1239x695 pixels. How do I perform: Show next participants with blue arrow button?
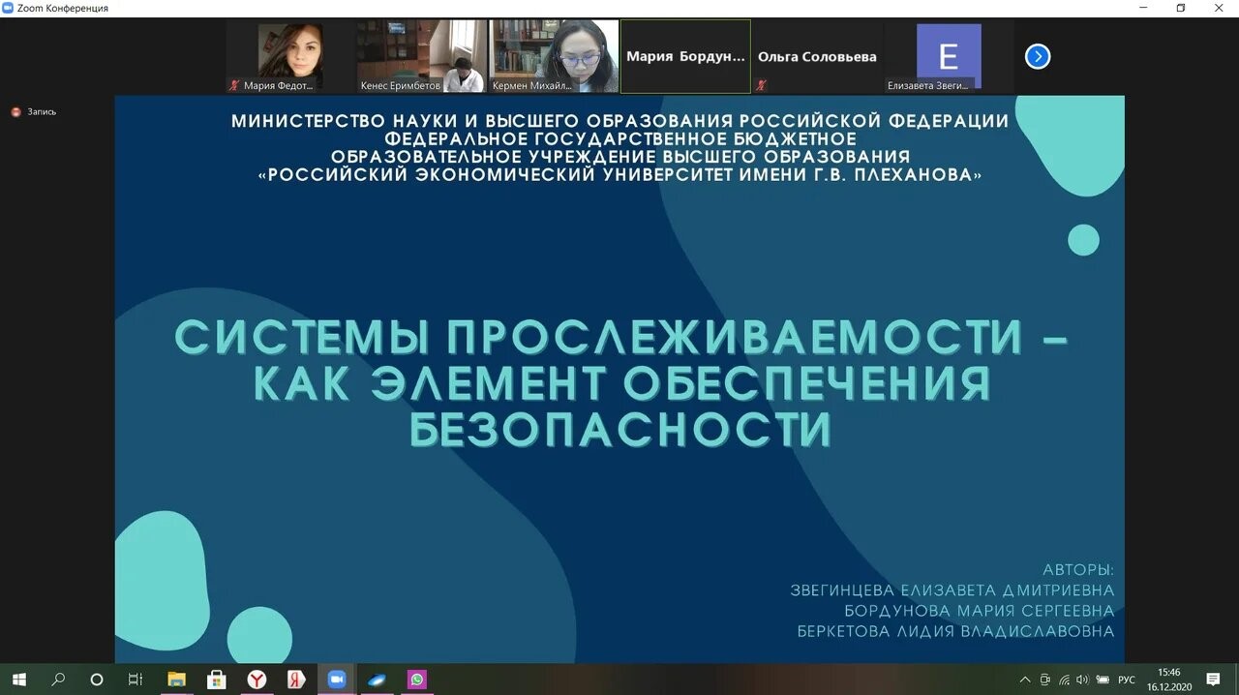pyautogui.click(x=1037, y=57)
